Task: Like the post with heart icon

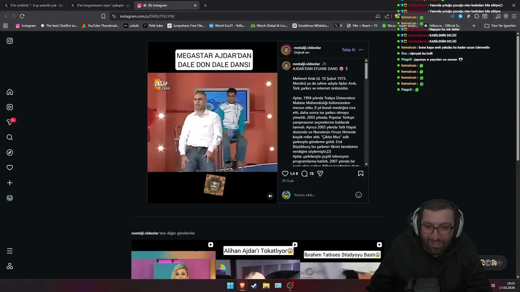Action: tap(285, 174)
